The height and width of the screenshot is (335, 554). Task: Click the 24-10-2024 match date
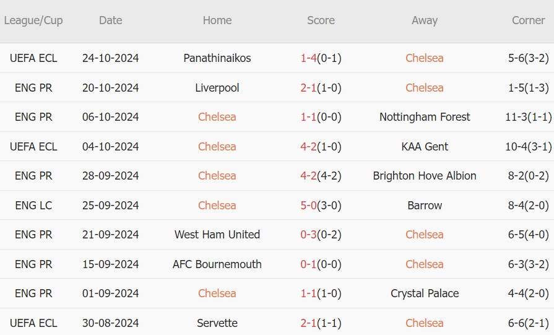point(111,58)
